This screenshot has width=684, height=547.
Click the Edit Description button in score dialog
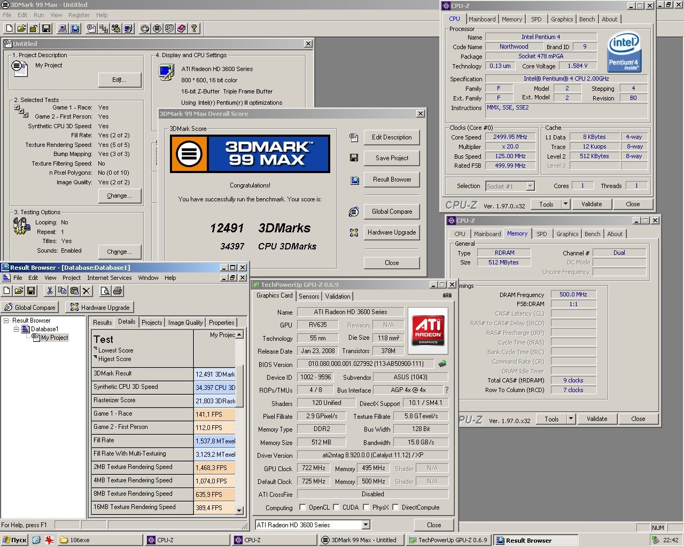(x=392, y=137)
